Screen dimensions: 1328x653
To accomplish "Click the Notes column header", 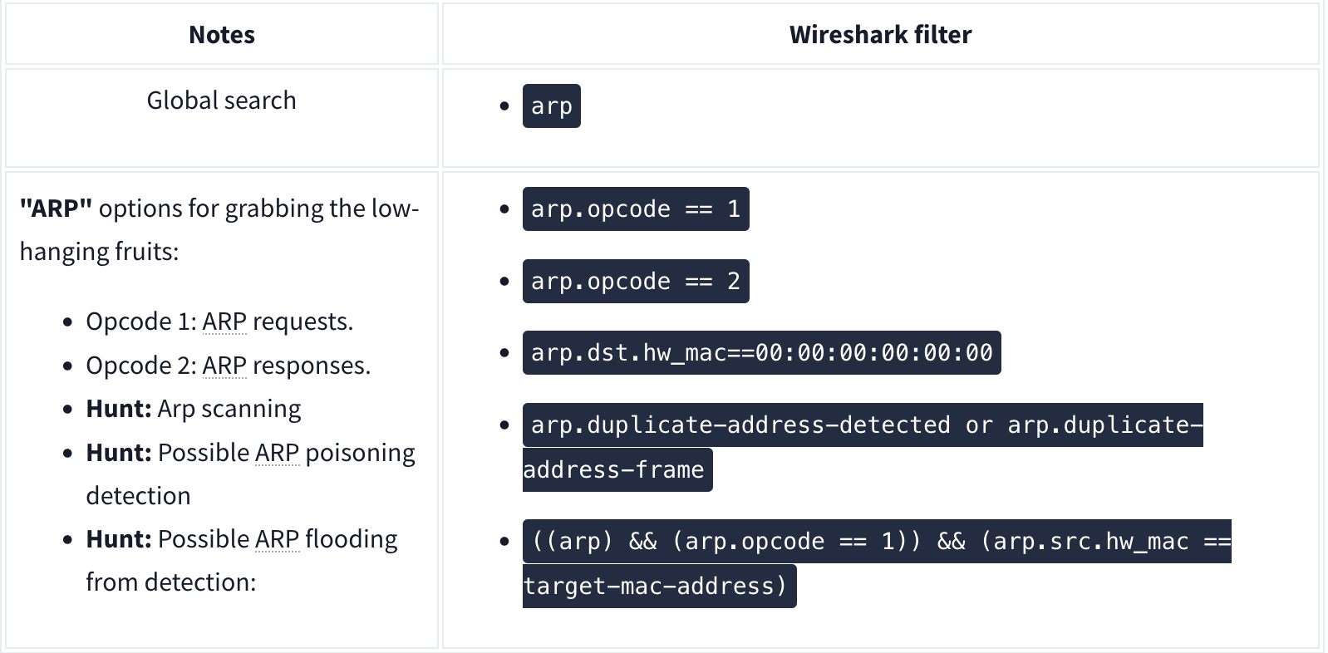I will [x=221, y=35].
